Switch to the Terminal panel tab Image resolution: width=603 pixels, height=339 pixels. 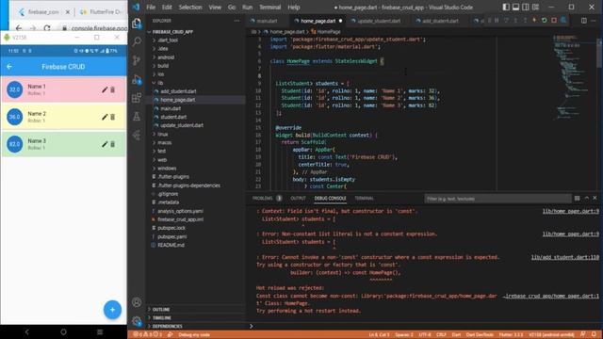coord(364,199)
